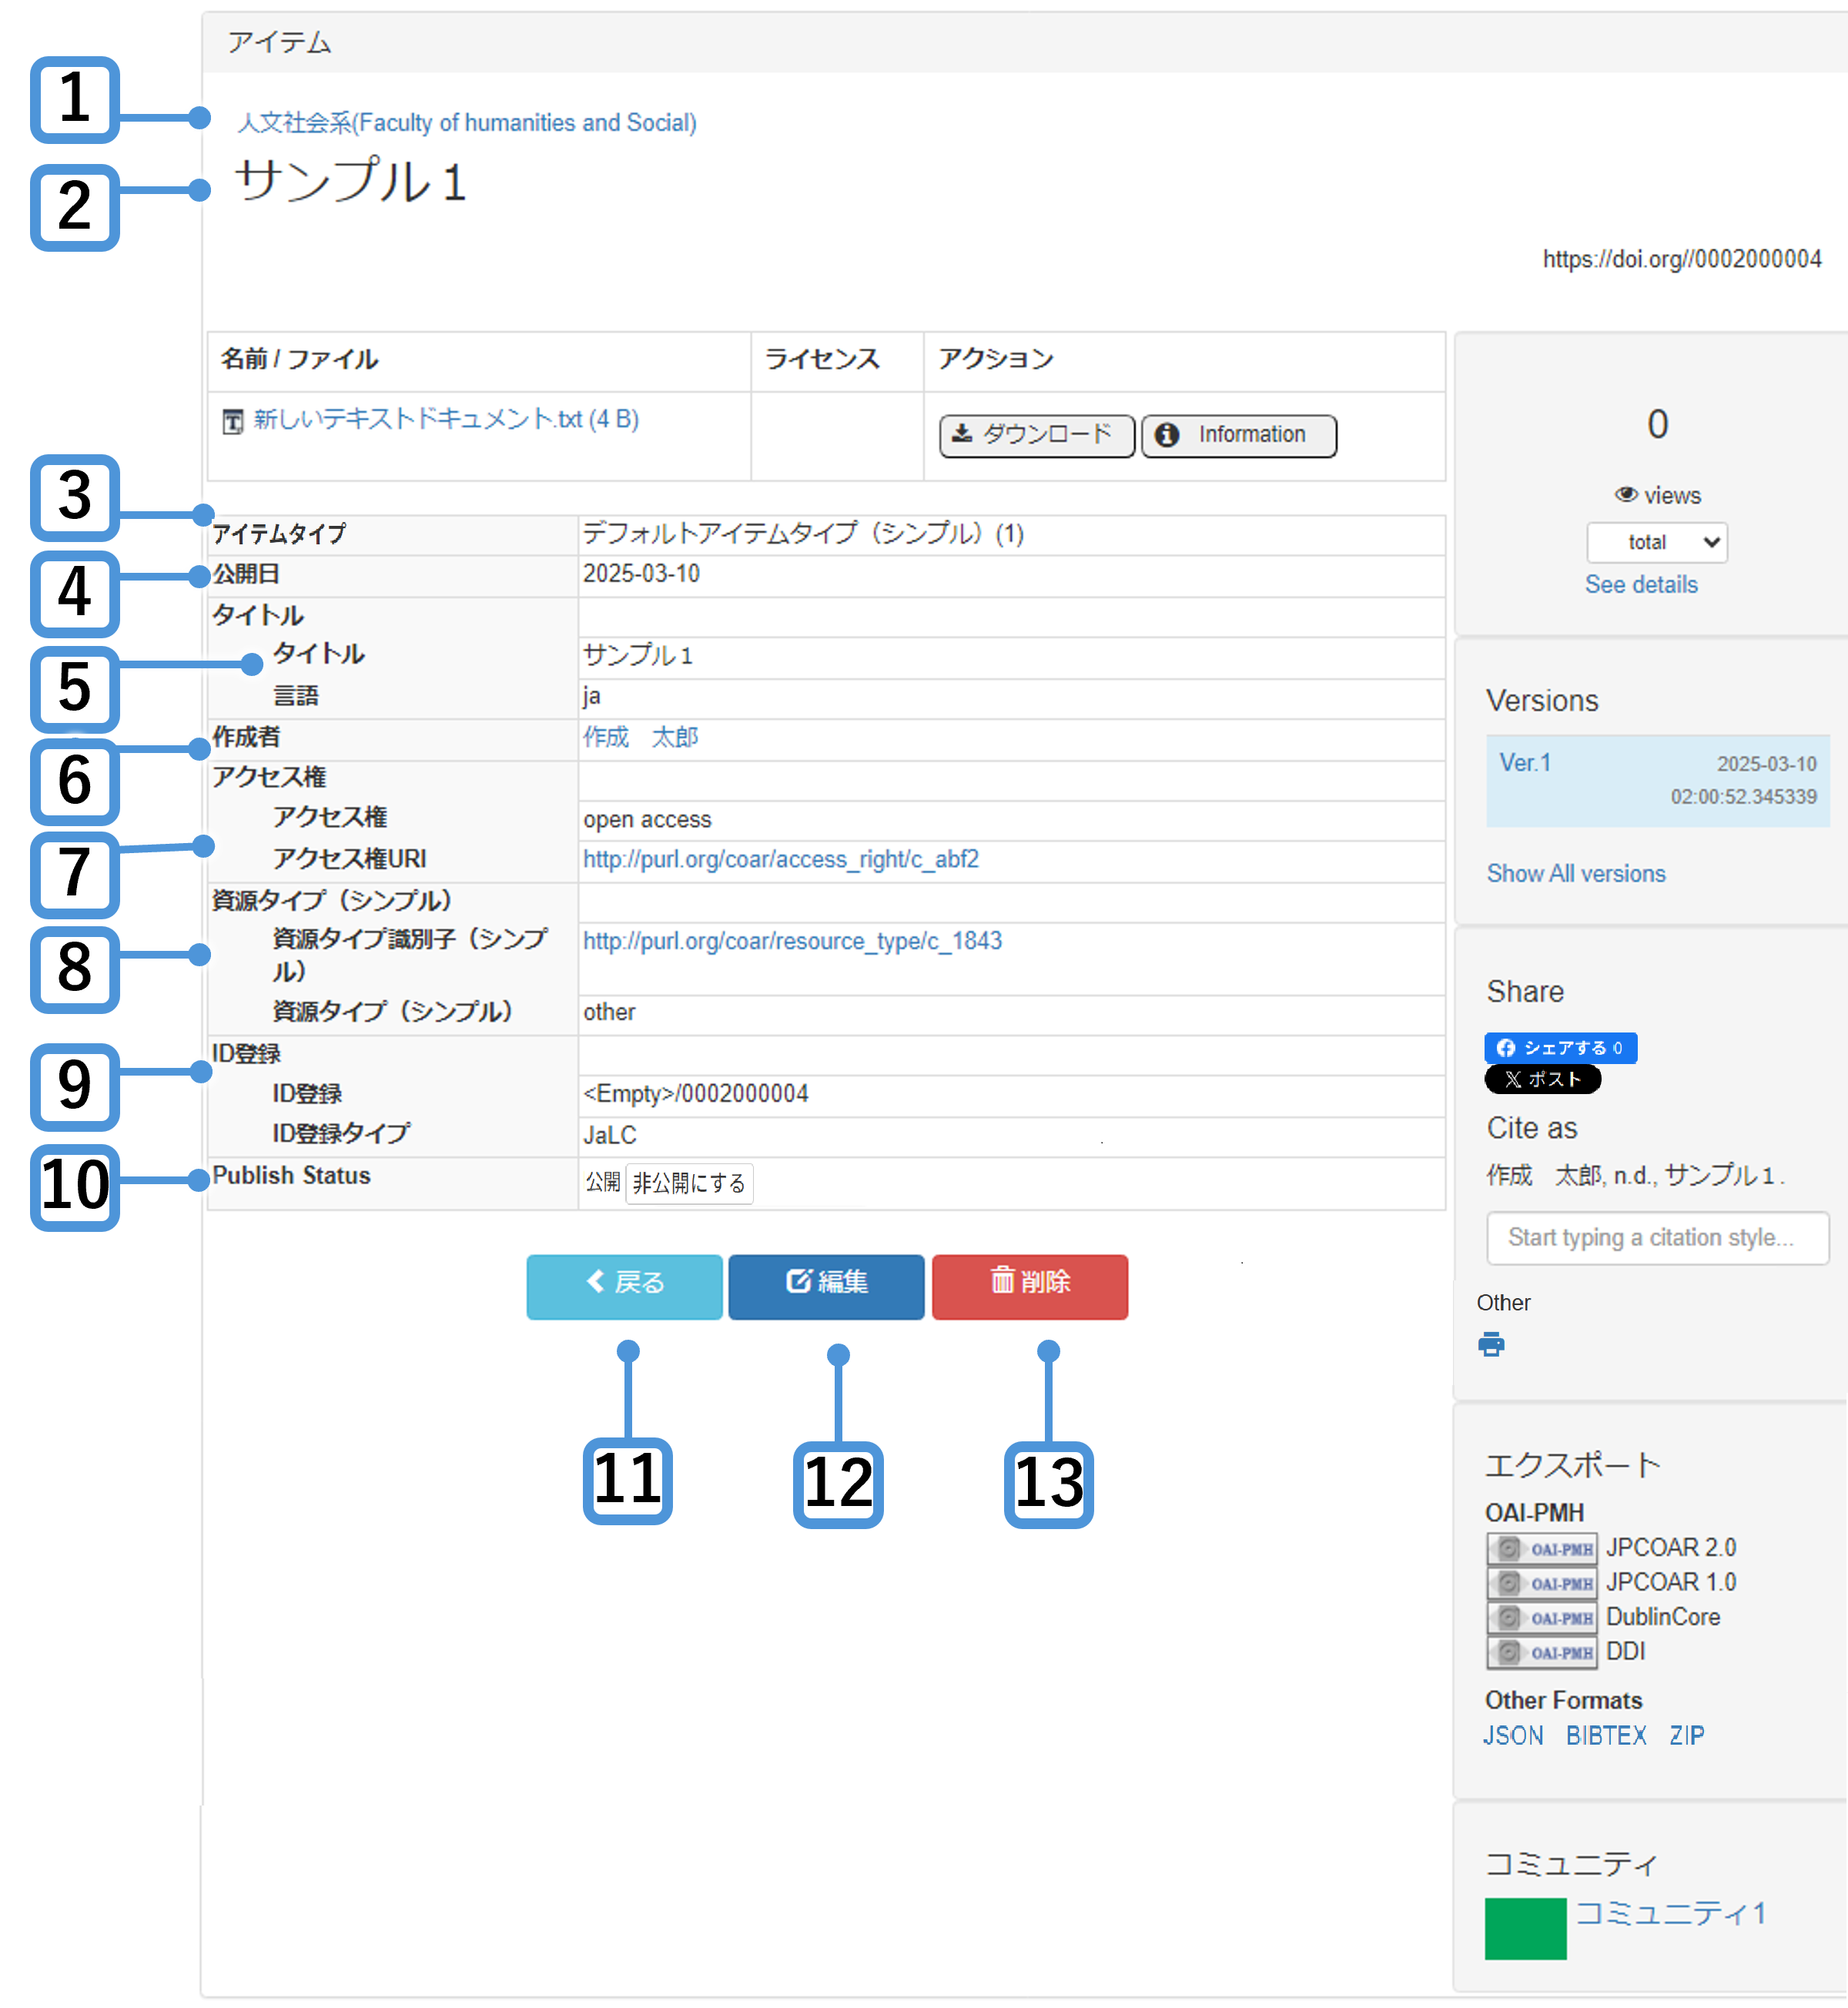The height and width of the screenshot is (2008, 1848).
Task: Share item via Facebook シェアする button
Action: pyautogui.click(x=1559, y=1047)
